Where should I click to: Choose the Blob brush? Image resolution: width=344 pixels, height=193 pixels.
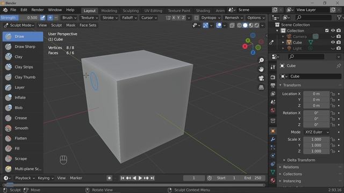pyautogui.click(x=23, y=108)
